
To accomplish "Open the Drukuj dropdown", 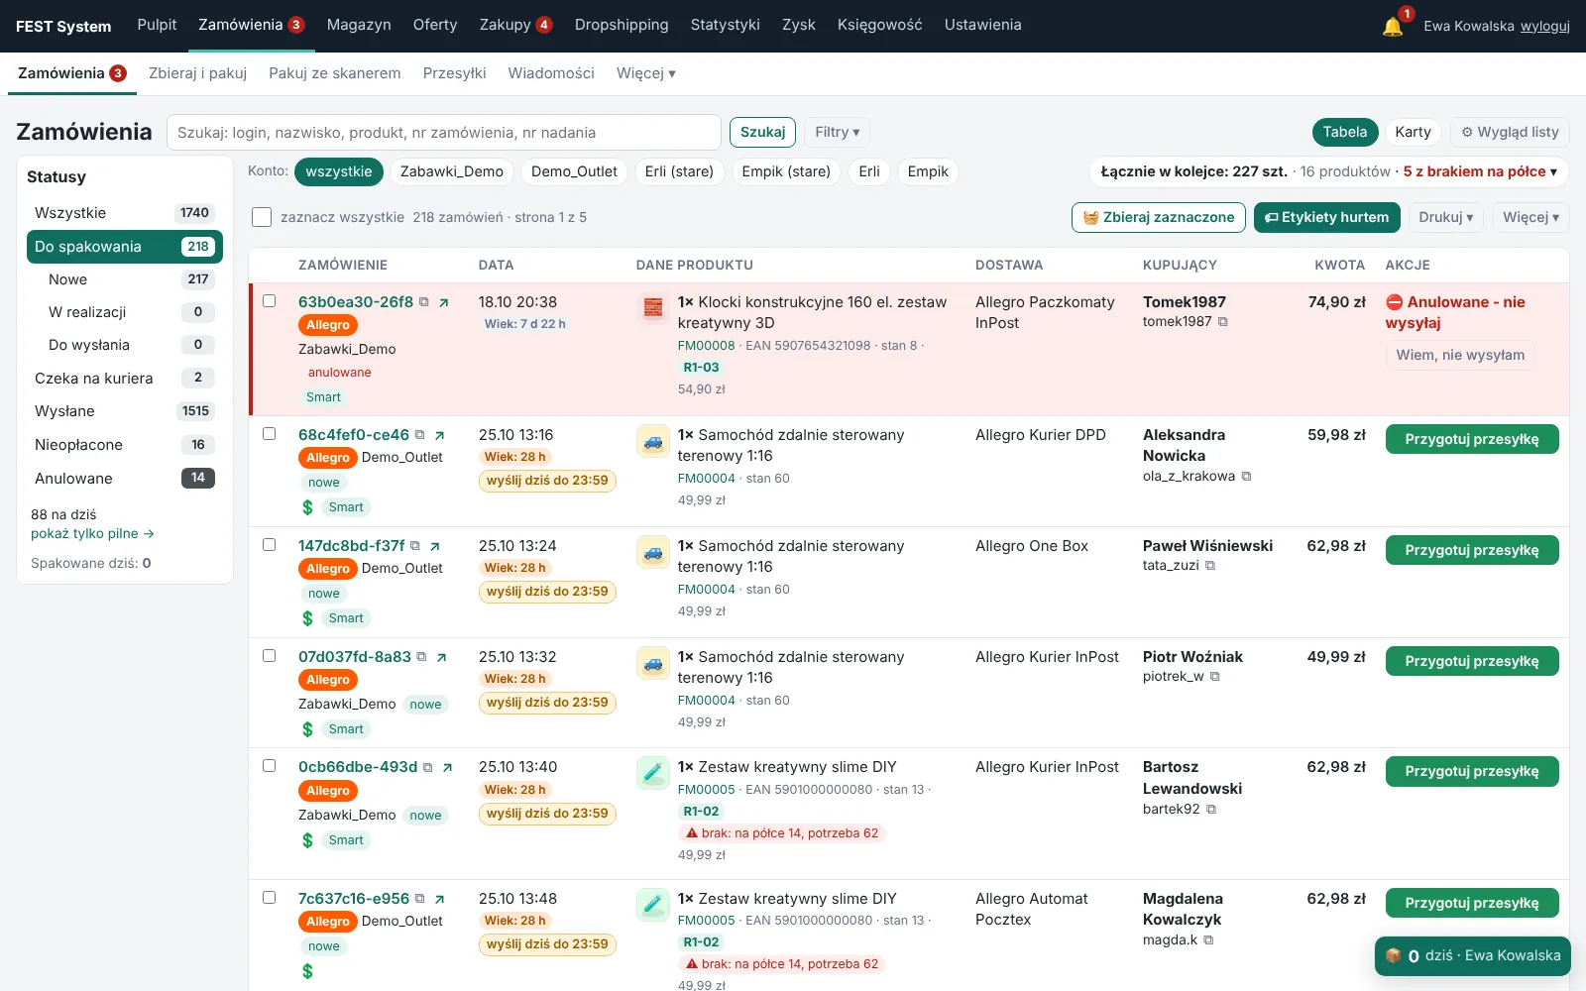I will tap(1446, 217).
